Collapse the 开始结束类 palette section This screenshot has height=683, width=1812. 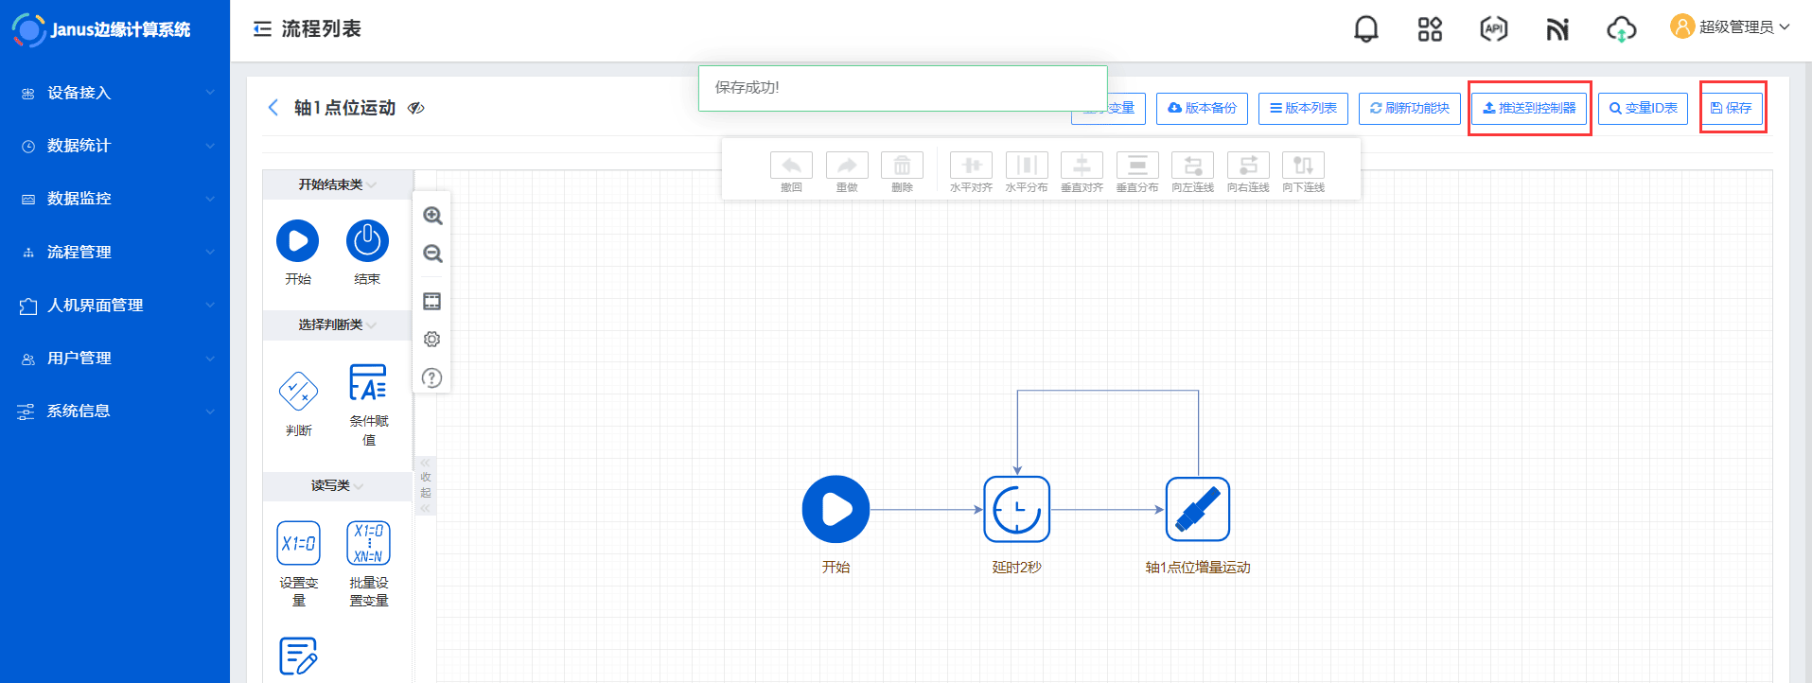337,184
